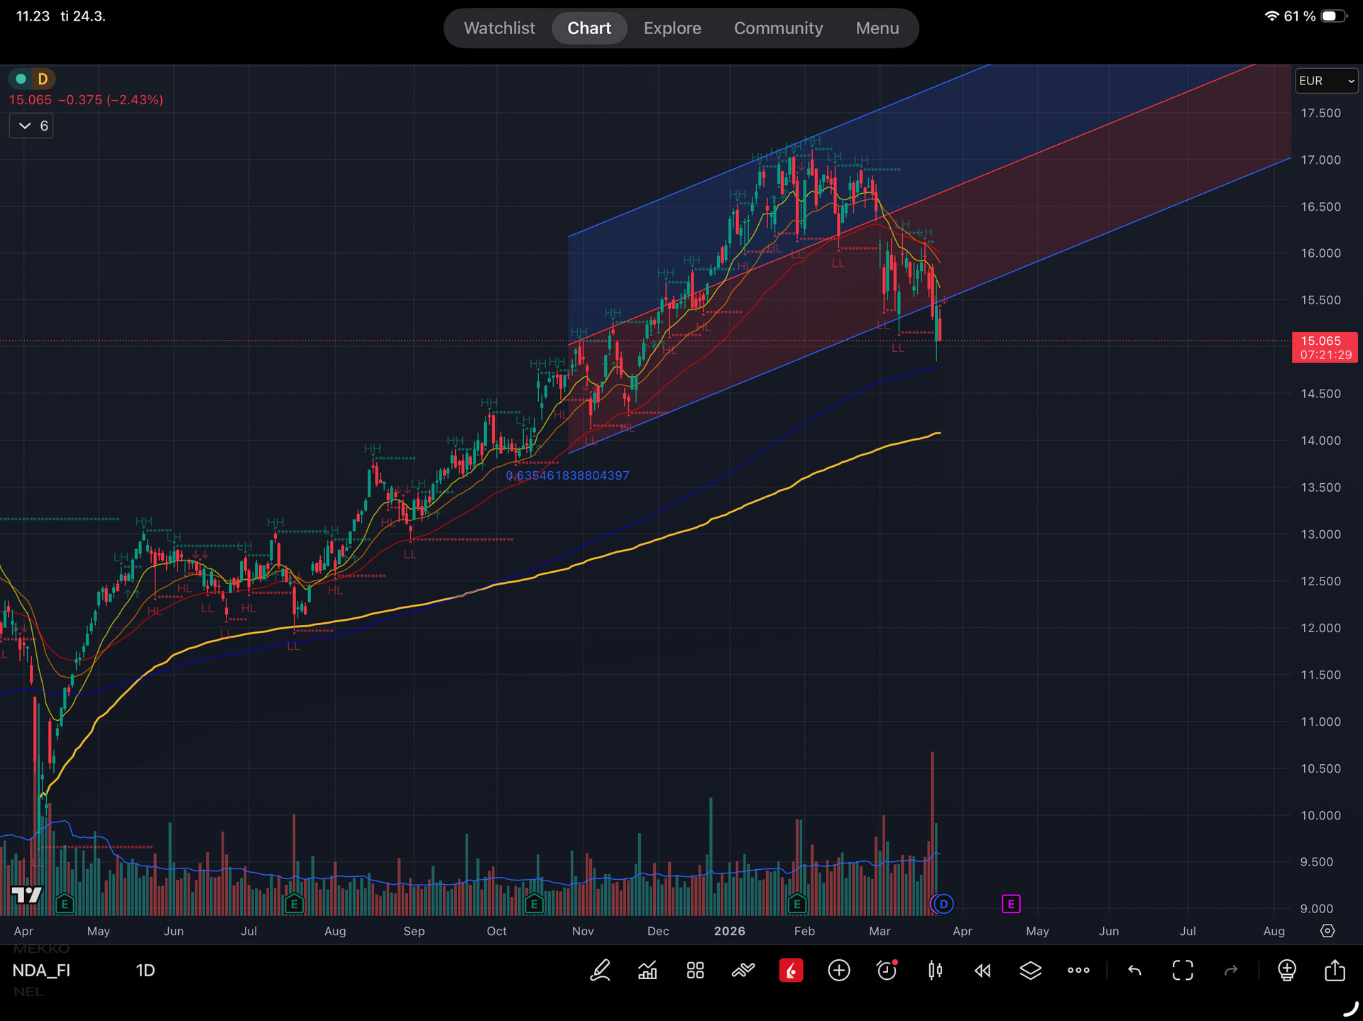Toggle the red highlighted Saxo tool button

(x=791, y=970)
